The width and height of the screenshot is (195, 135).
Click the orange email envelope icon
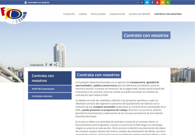163,2
